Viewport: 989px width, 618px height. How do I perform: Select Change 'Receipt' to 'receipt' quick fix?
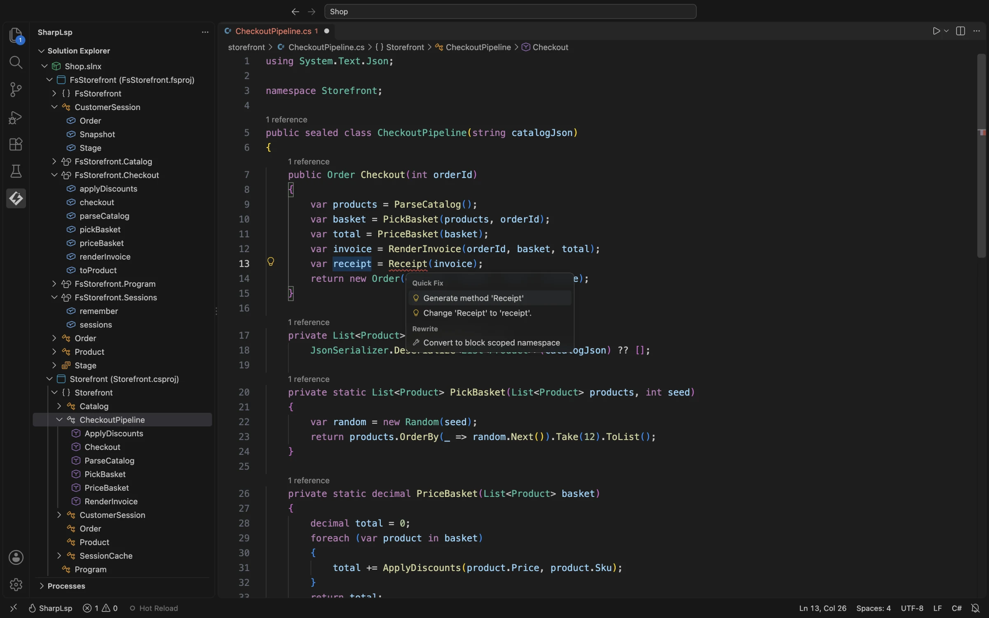[x=490, y=313]
